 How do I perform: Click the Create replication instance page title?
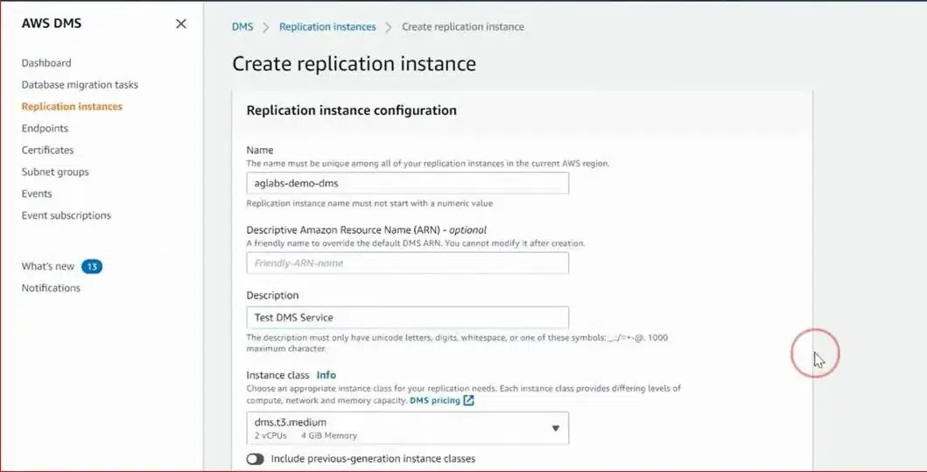click(355, 64)
